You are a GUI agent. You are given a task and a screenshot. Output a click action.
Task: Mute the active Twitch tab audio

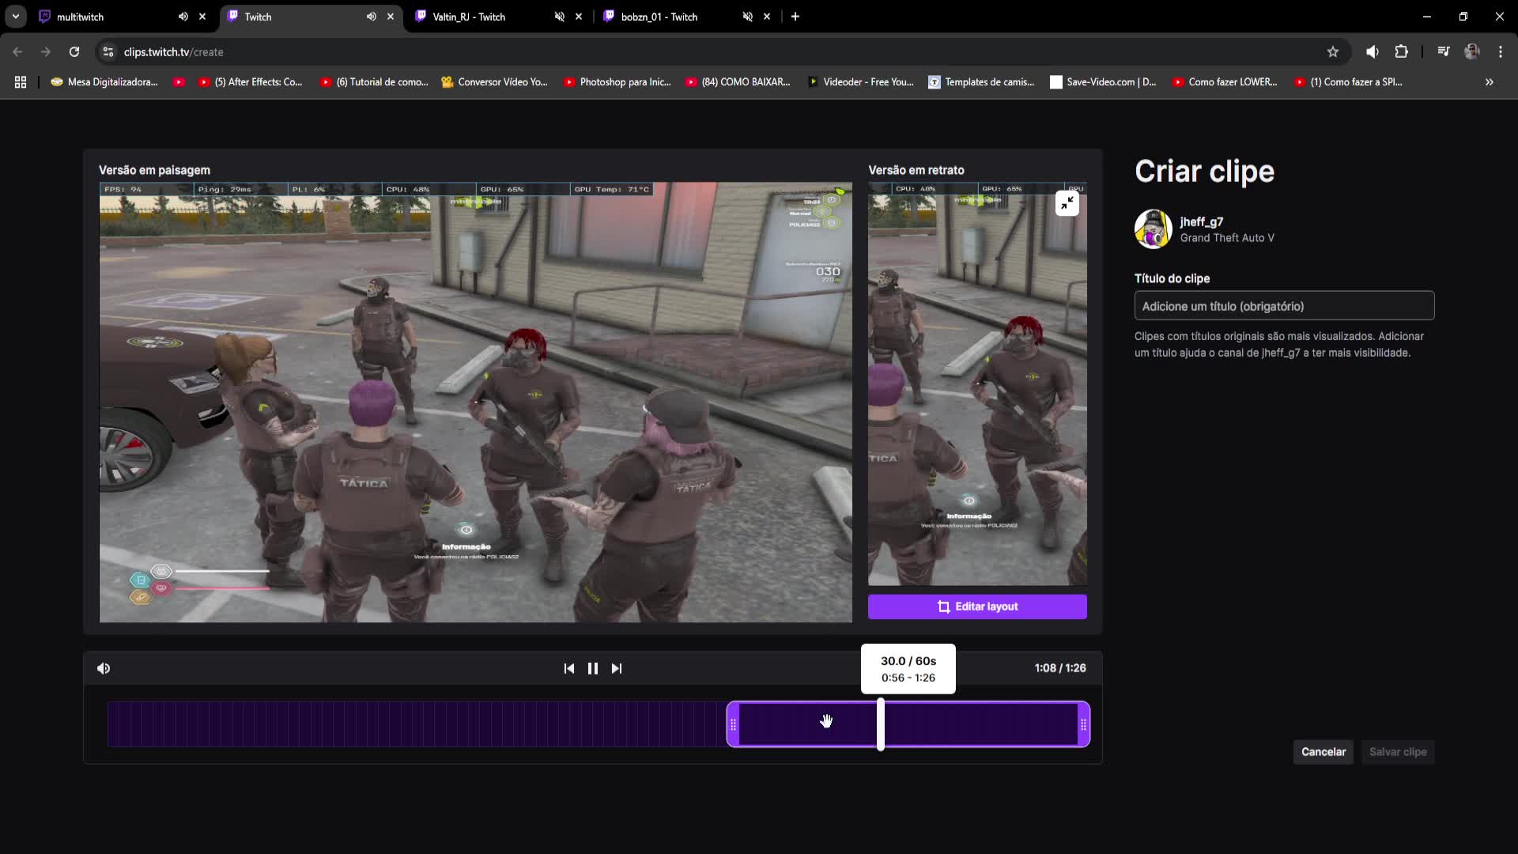tap(372, 17)
